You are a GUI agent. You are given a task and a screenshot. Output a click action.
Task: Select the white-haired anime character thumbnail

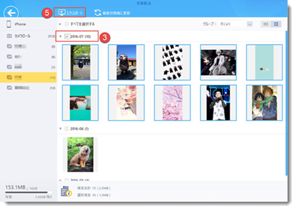pos(219,62)
